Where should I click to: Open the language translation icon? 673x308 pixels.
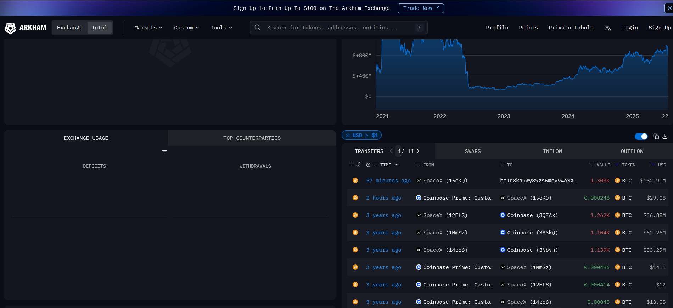tap(608, 28)
